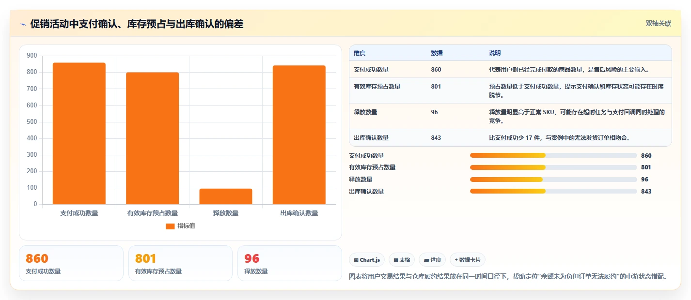The height and width of the screenshot is (300, 691).
Task: Click the 进度 chip
Action: coord(432,260)
